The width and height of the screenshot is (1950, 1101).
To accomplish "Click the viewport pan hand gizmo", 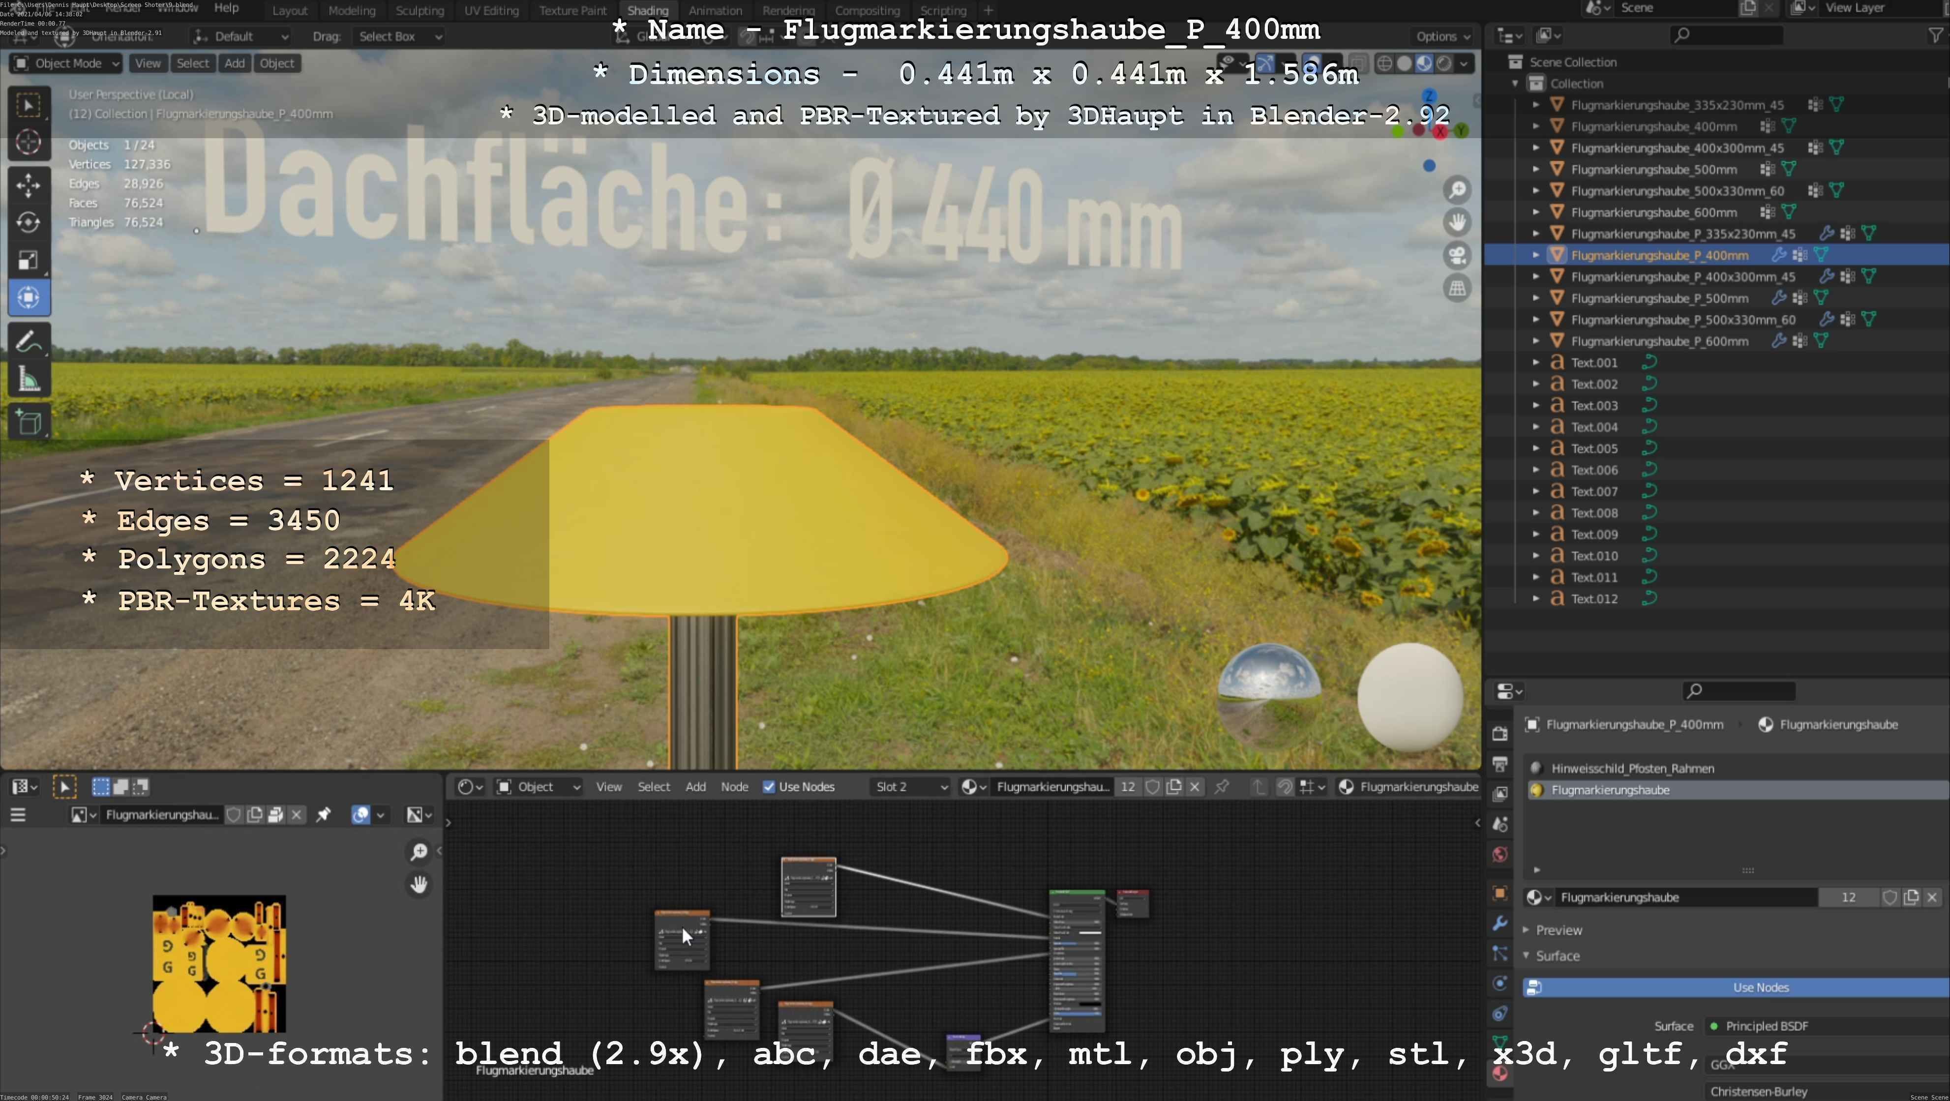I will pos(1457,222).
